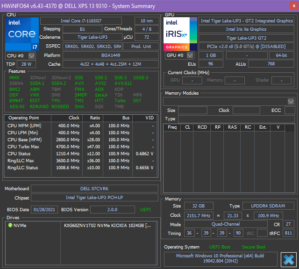The height and width of the screenshot is (269, 299).
Task: Click the BIOS Date field showing 01/28/2021
Action: tap(45, 210)
